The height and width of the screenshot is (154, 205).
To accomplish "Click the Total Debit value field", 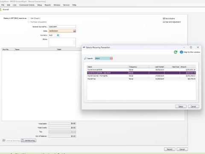I will 62,124.
